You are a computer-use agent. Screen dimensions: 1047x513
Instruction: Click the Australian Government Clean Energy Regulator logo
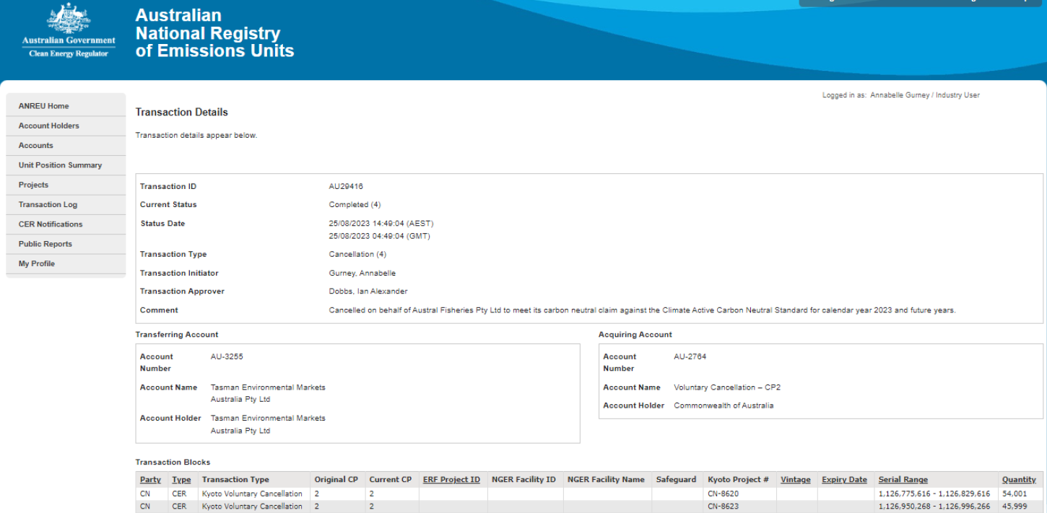(69, 31)
